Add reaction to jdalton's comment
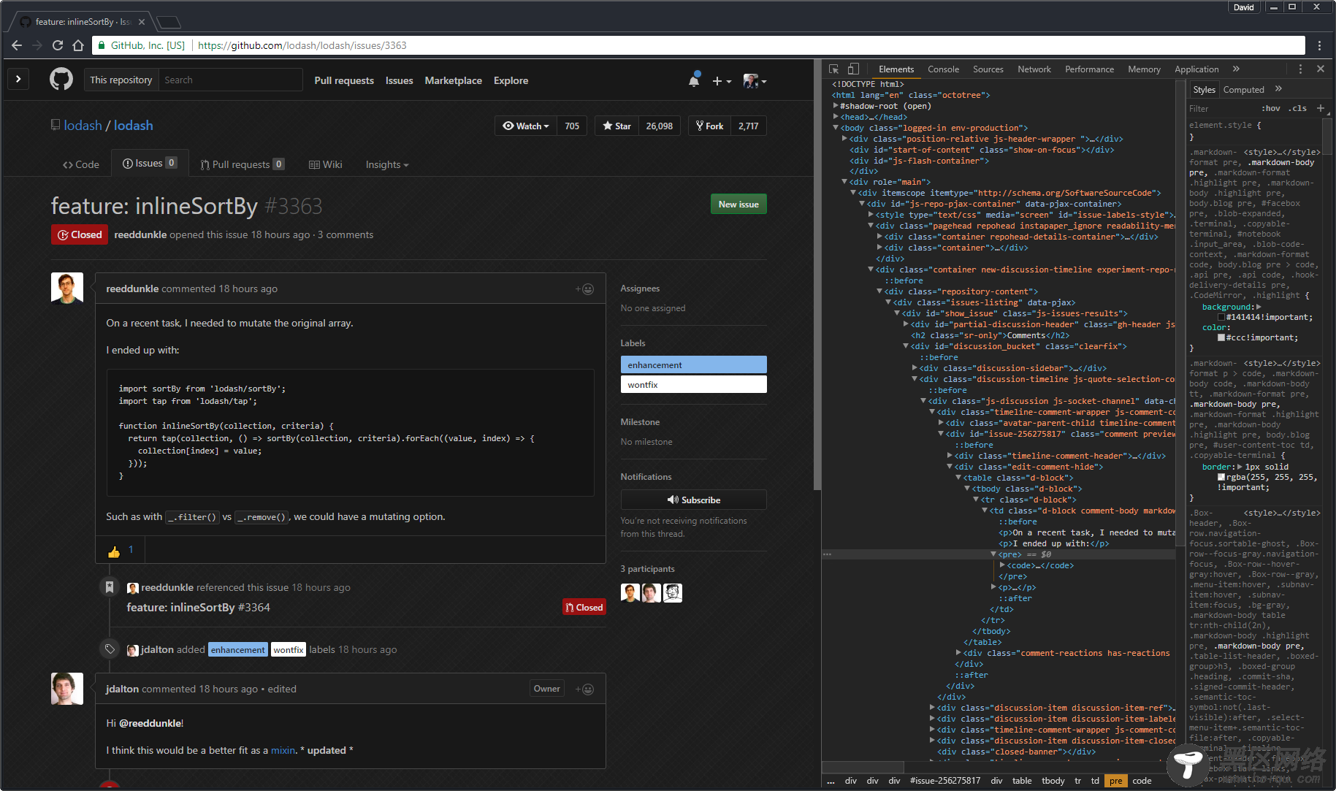 (x=584, y=689)
